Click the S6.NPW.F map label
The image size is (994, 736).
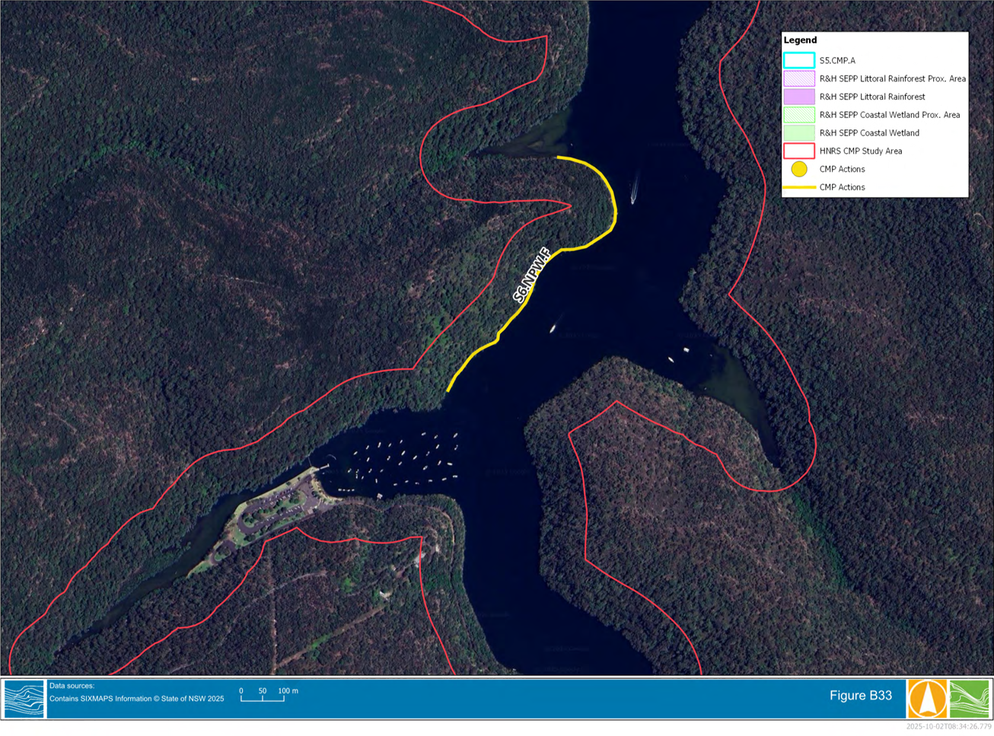pos(531,276)
